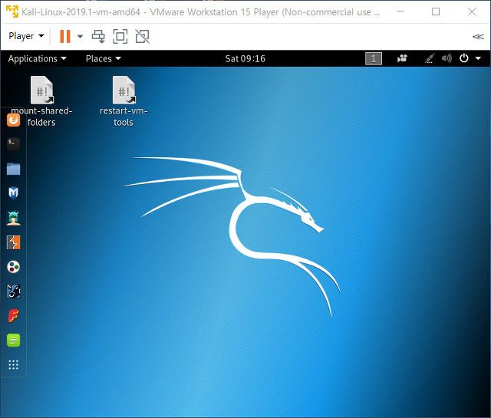Click the VMware Player title bar icon

tap(12, 12)
